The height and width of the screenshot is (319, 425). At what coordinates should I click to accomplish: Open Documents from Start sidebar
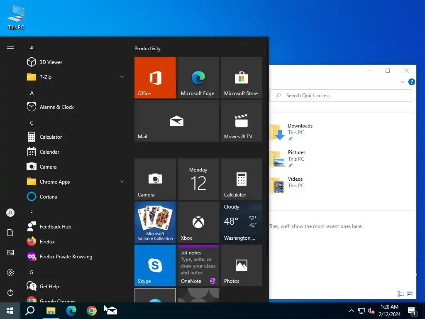pos(10,233)
